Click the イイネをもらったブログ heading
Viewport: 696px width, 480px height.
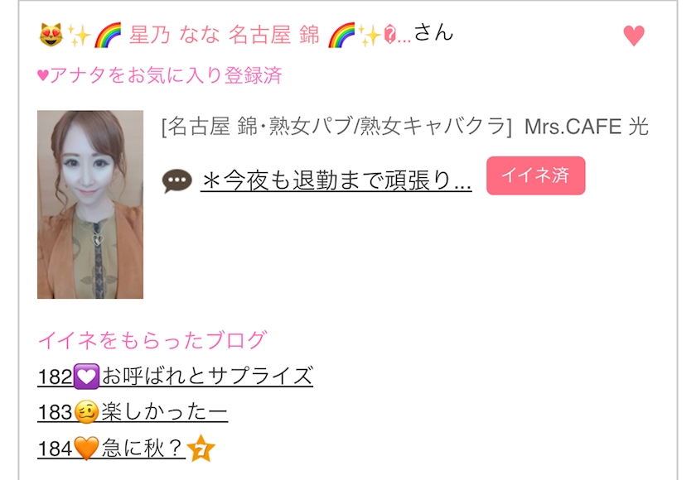click(x=152, y=340)
